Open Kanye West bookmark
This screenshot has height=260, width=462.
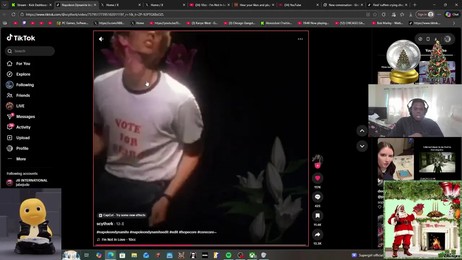click(202, 23)
